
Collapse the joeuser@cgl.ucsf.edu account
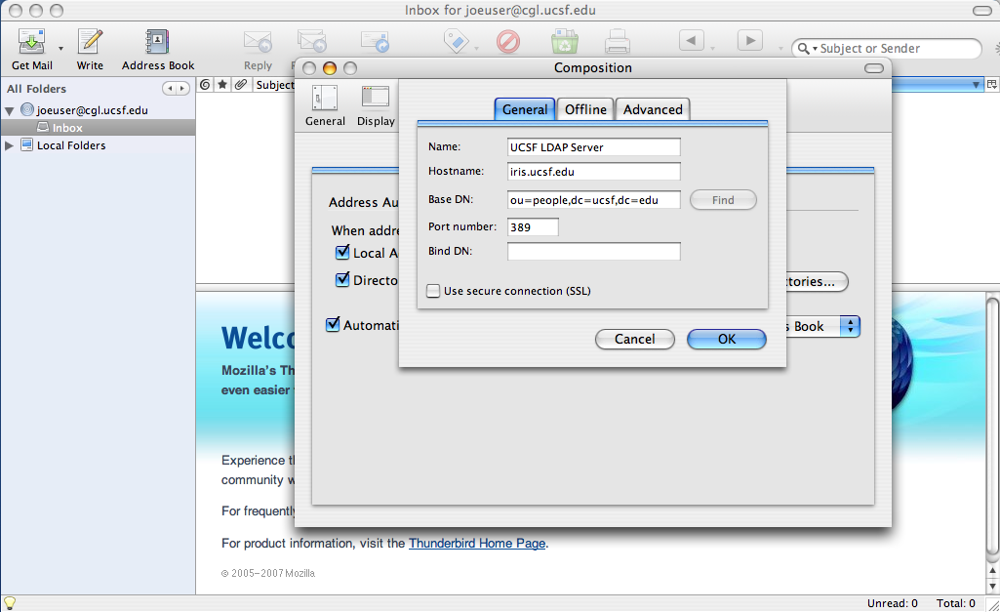click(10, 110)
